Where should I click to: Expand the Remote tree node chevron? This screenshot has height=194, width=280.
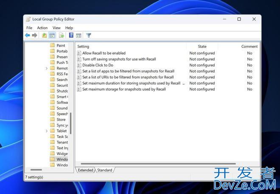point(46,68)
